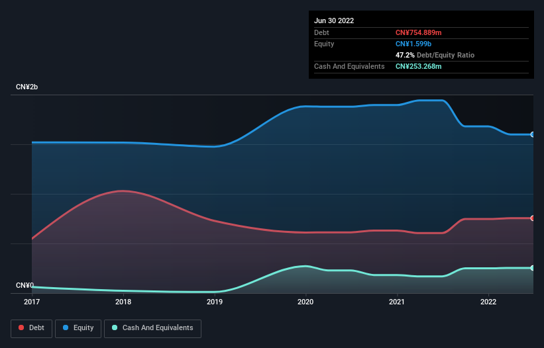The image size is (544, 348).
Task: Click the Jun 30 2022 tooltip date
Action: coord(334,21)
